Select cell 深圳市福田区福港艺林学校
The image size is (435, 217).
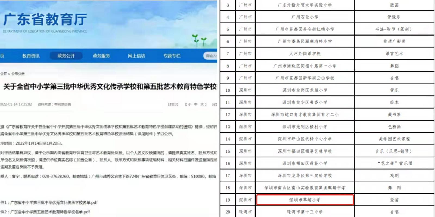305,151
